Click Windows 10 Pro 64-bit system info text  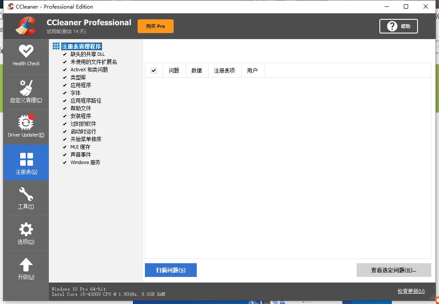[79, 289]
